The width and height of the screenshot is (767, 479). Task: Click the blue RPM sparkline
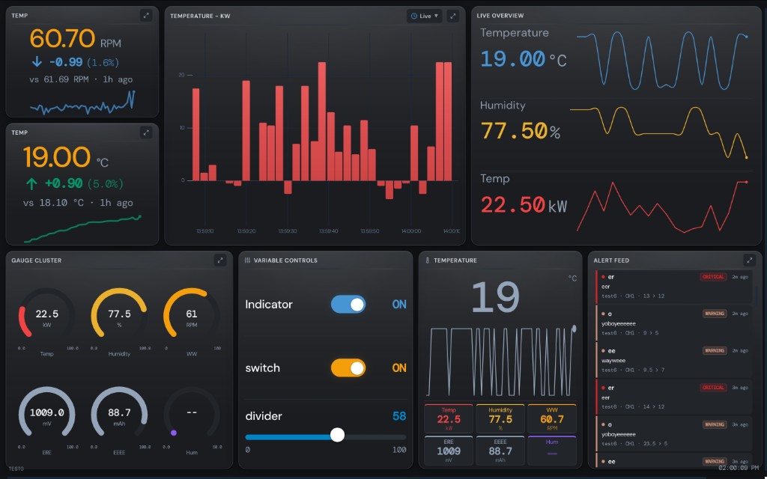point(82,103)
